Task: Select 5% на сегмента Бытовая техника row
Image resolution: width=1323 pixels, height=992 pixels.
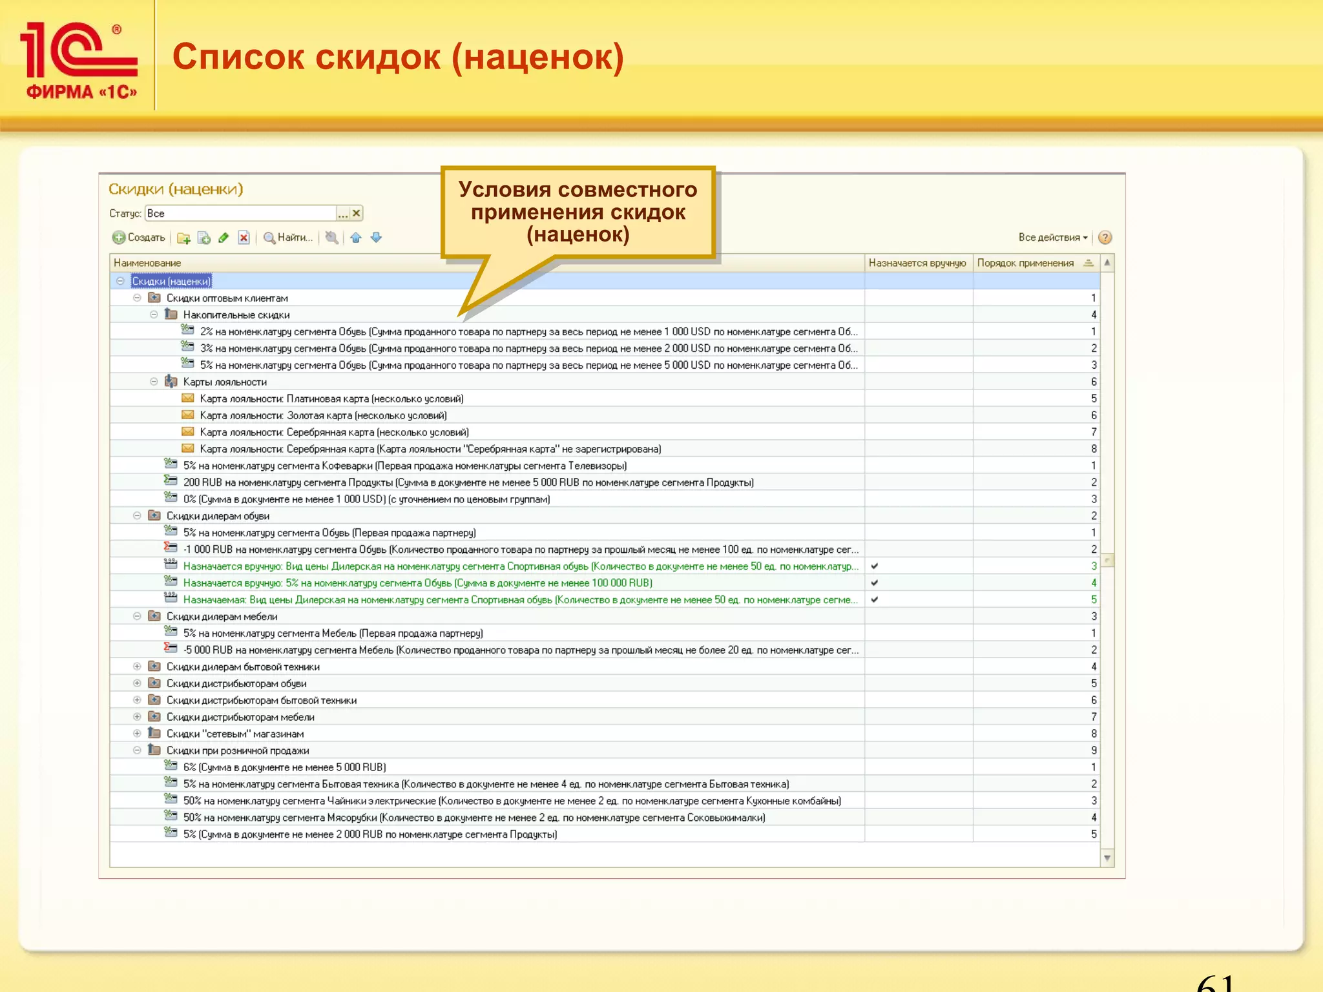Action: (605, 784)
